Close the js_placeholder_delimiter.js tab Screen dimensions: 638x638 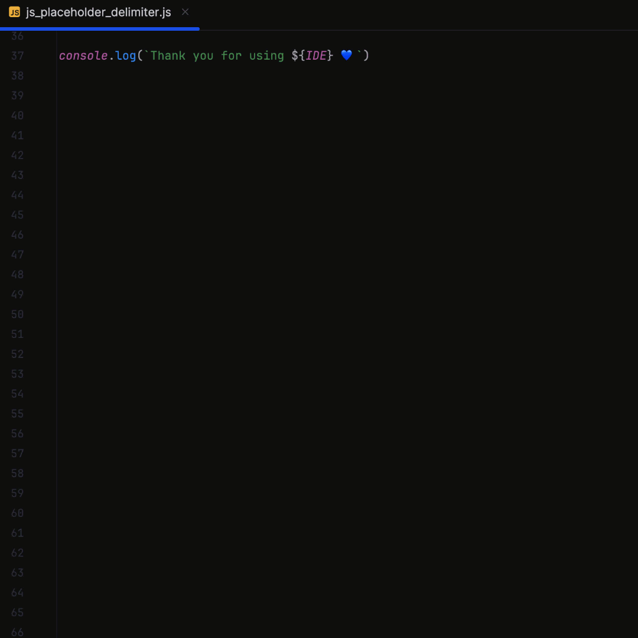click(x=185, y=12)
